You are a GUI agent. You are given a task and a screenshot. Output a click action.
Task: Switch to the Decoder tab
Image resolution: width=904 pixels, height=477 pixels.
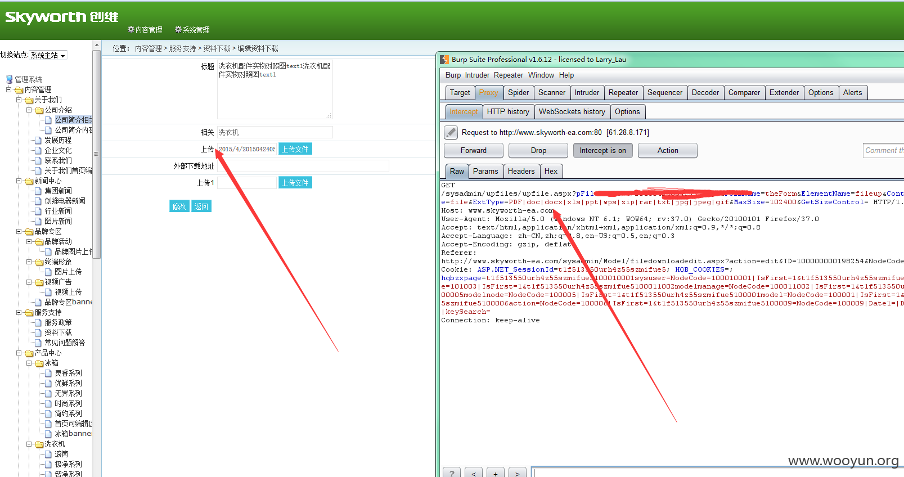pyautogui.click(x=705, y=93)
